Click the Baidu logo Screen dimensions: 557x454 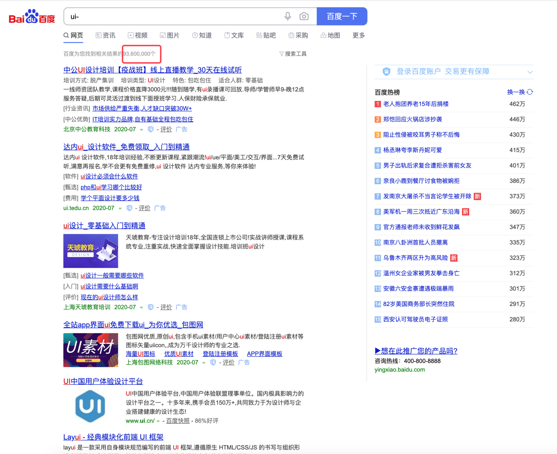pyautogui.click(x=32, y=16)
